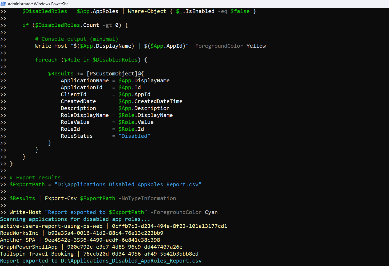Click the Where-Object cmdlet text
This screenshot has width=389, height=266.
pyautogui.click(x=147, y=11)
